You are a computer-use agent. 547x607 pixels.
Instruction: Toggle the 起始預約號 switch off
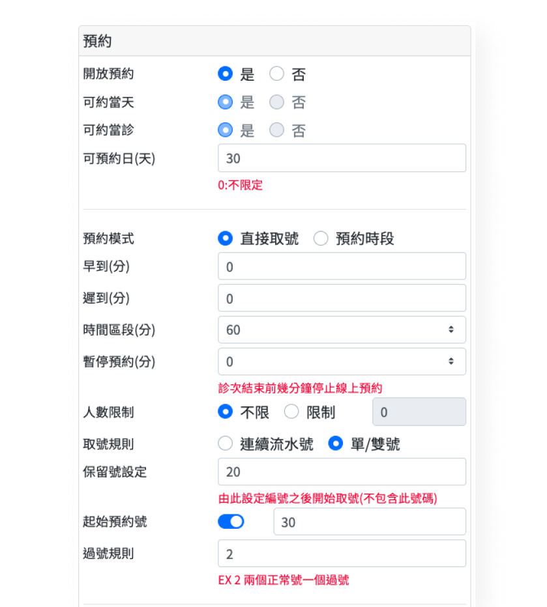pos(231,522)
